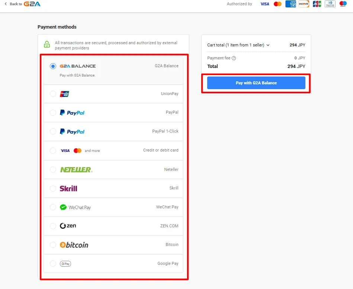Screen dimensions: 353x289
Task: Select the PayPal radio button
Action: 53,113
